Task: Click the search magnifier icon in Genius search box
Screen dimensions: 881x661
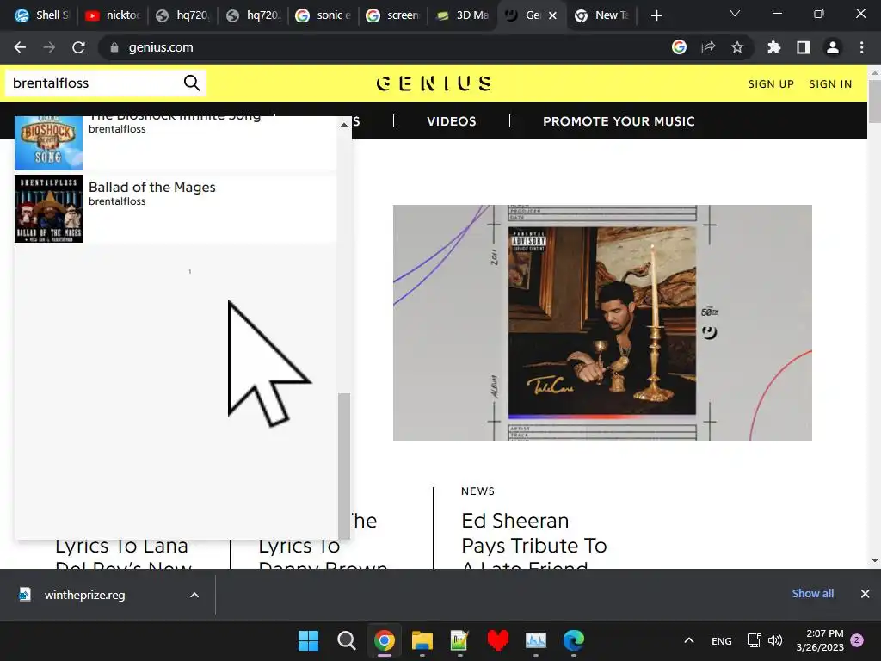Action: [x=192, y=83]
